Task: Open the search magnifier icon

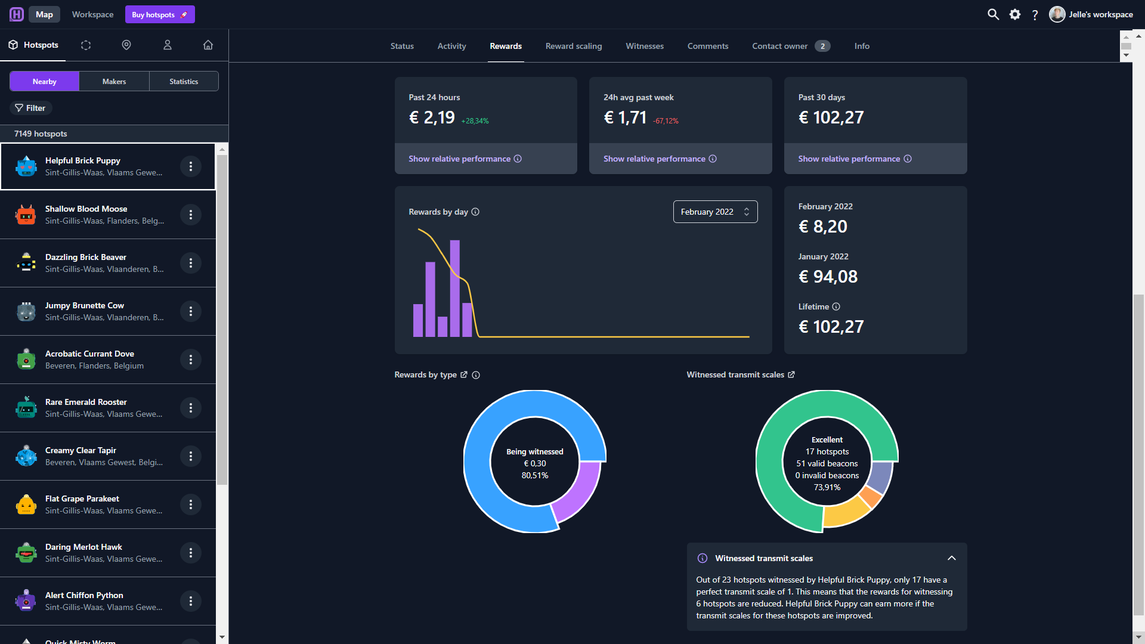Action: tap(993, 14)
